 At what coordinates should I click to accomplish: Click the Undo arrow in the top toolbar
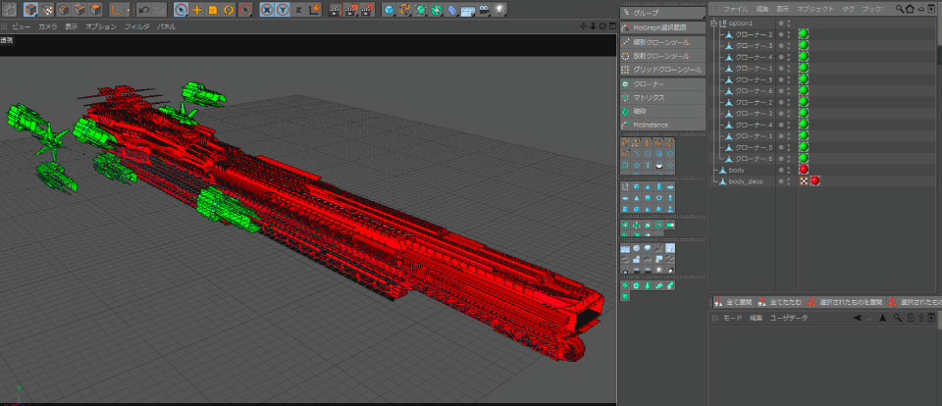tap(143, 10)
